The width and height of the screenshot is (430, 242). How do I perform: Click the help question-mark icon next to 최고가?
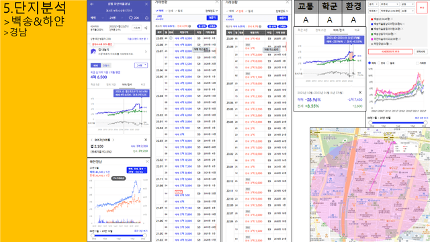(189, 26)
